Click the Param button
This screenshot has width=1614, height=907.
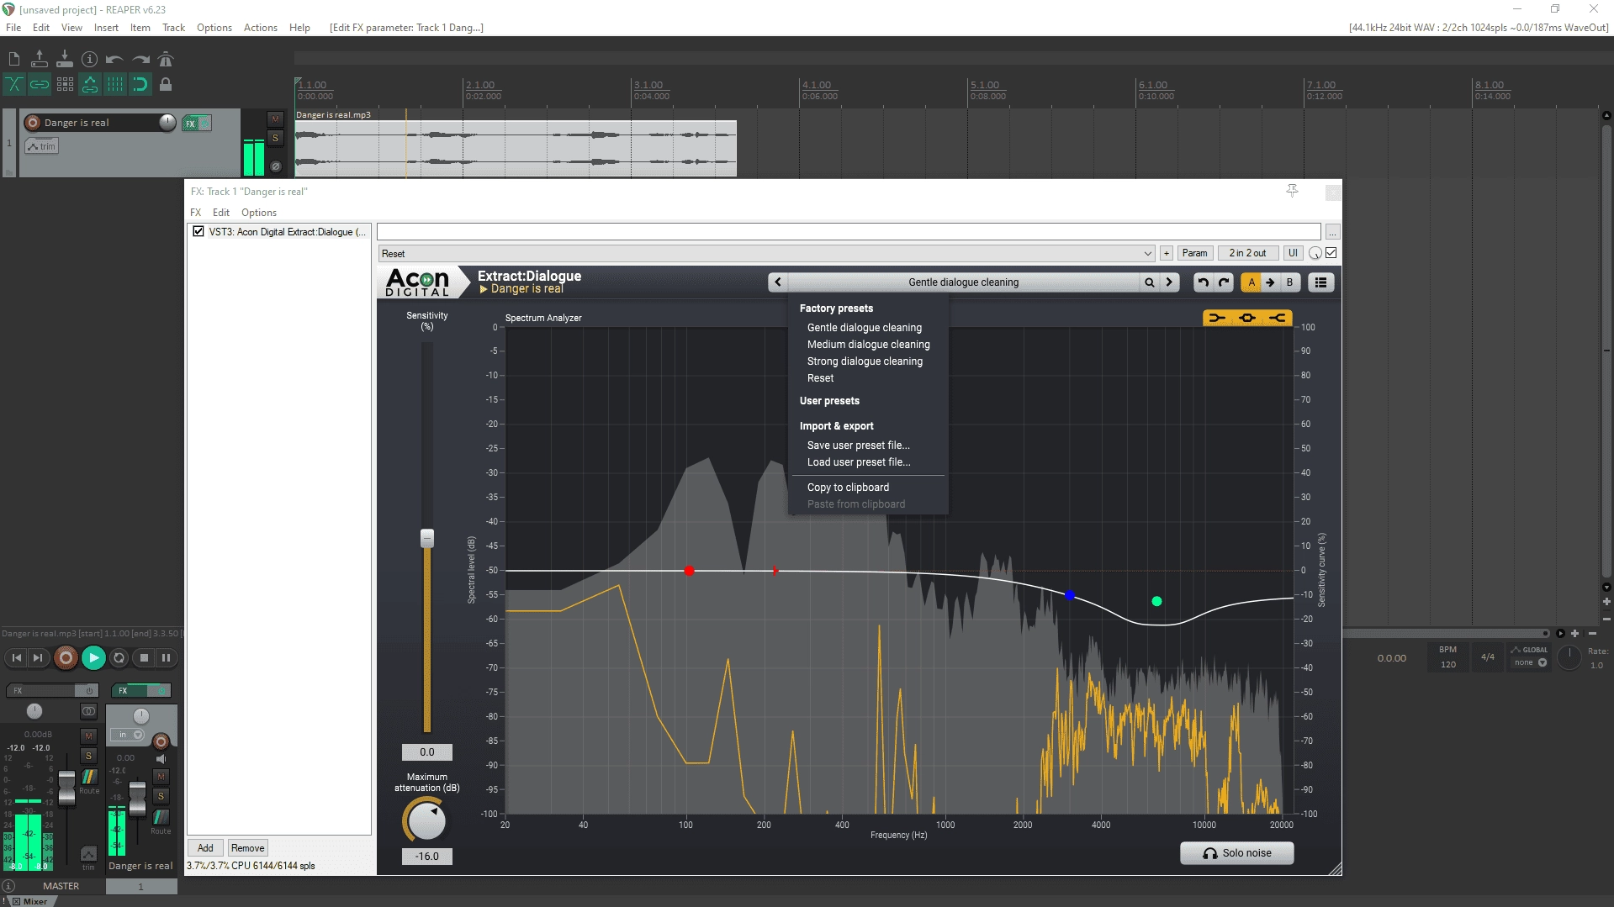(1194, 253)
